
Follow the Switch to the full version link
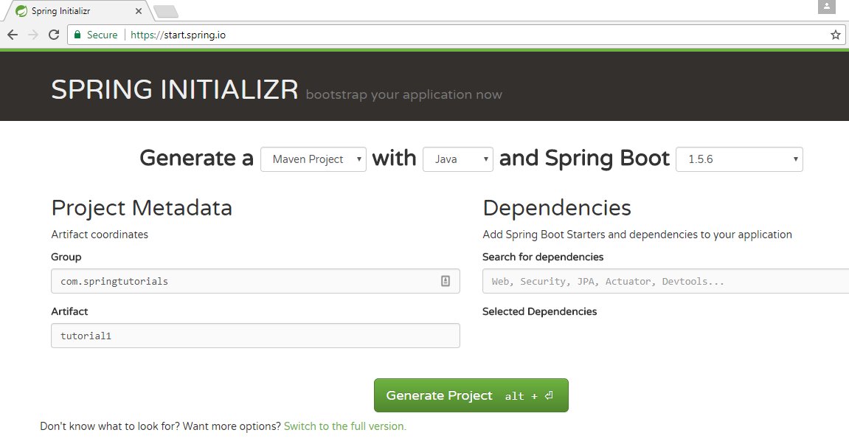[x=345, y=426]
